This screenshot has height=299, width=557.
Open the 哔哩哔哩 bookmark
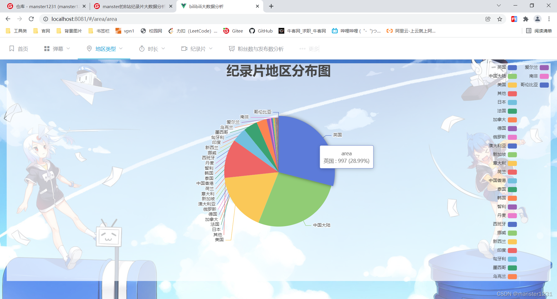tap(356, 31)
